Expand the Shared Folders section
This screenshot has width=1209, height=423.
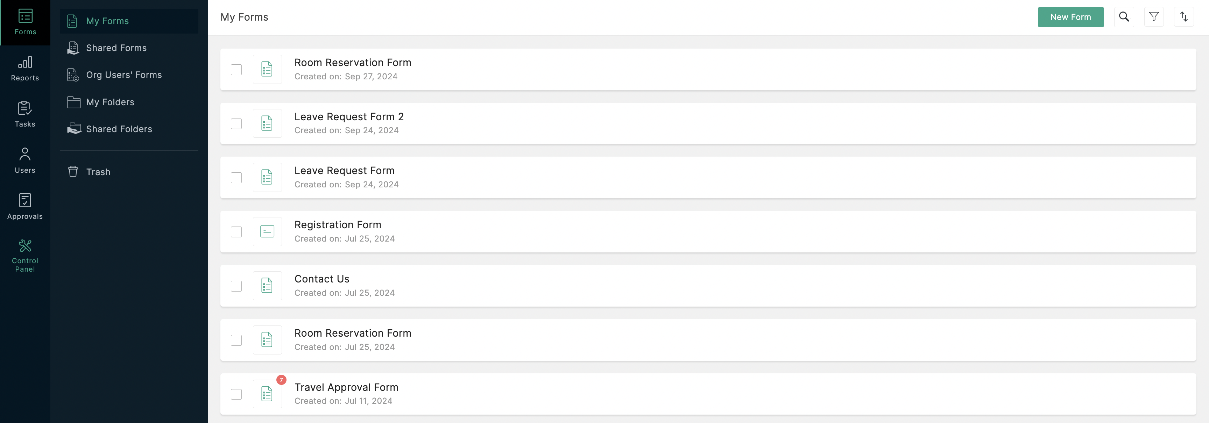119,129
